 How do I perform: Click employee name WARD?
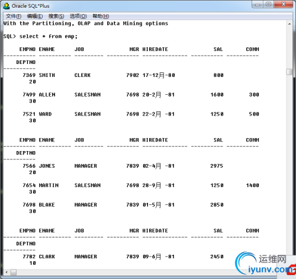coord(45,114)
